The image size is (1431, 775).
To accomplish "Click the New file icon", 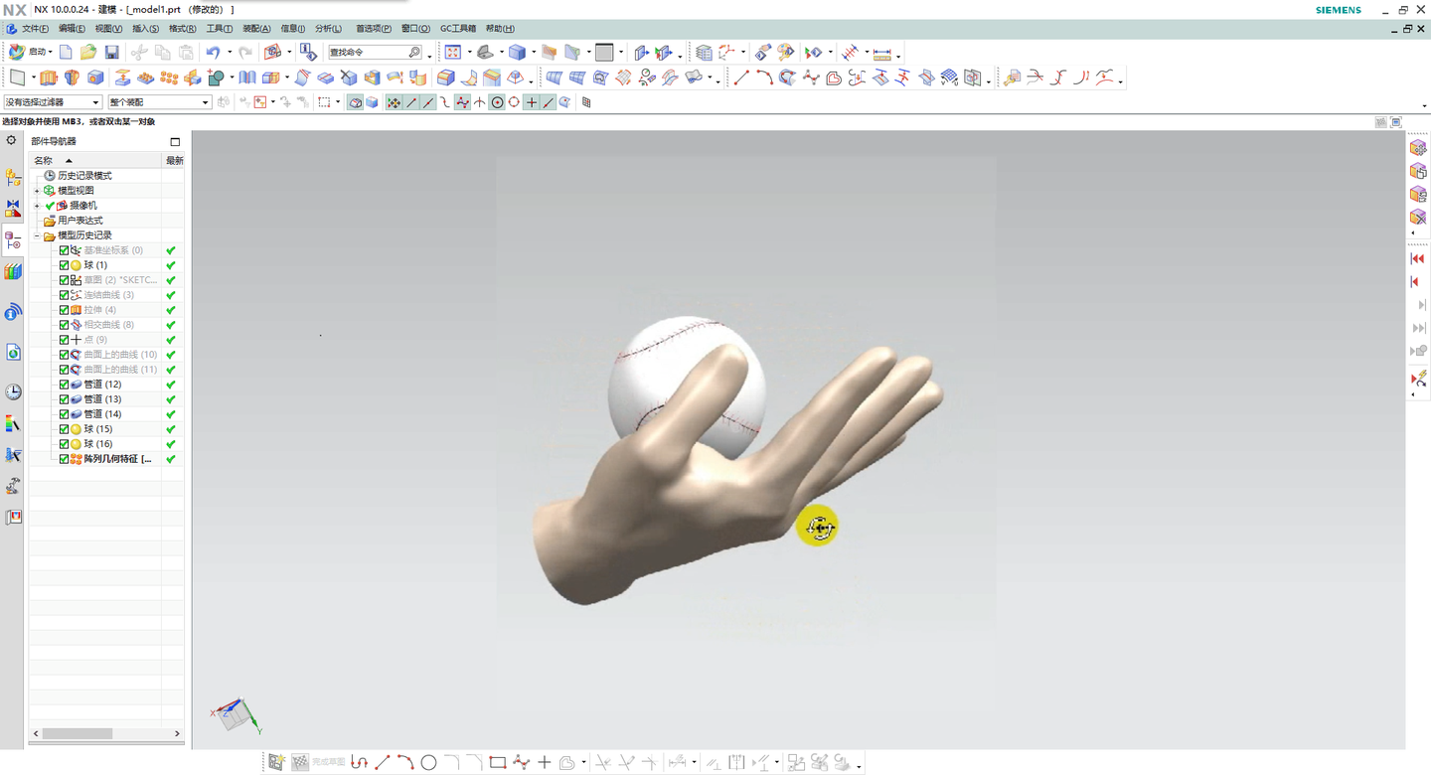I will point(66,53).
